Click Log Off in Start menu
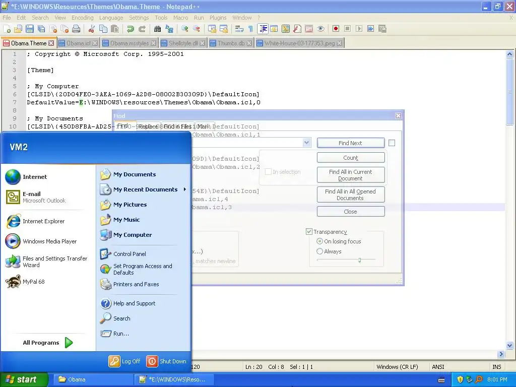516x387 pixels. pos(125,361)
